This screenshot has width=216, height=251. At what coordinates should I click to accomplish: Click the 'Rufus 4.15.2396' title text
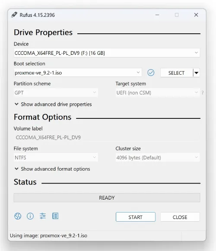(37, 15)
